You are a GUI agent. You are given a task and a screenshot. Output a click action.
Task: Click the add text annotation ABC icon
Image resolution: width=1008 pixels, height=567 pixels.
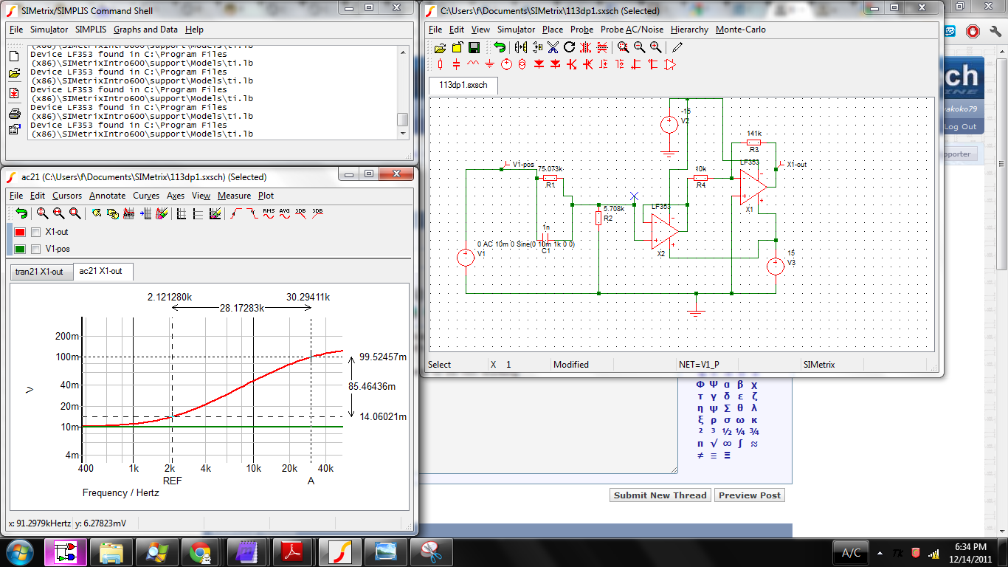(x=128, y=213)
